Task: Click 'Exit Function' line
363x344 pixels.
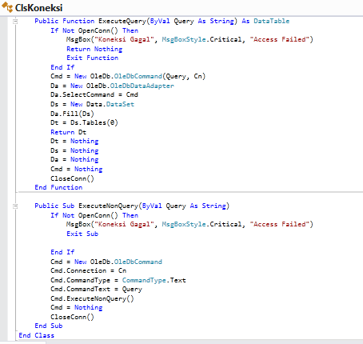Action: [93, 58]
